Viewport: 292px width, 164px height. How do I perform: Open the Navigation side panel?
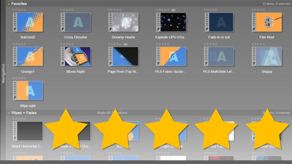(x=3, y=73)
